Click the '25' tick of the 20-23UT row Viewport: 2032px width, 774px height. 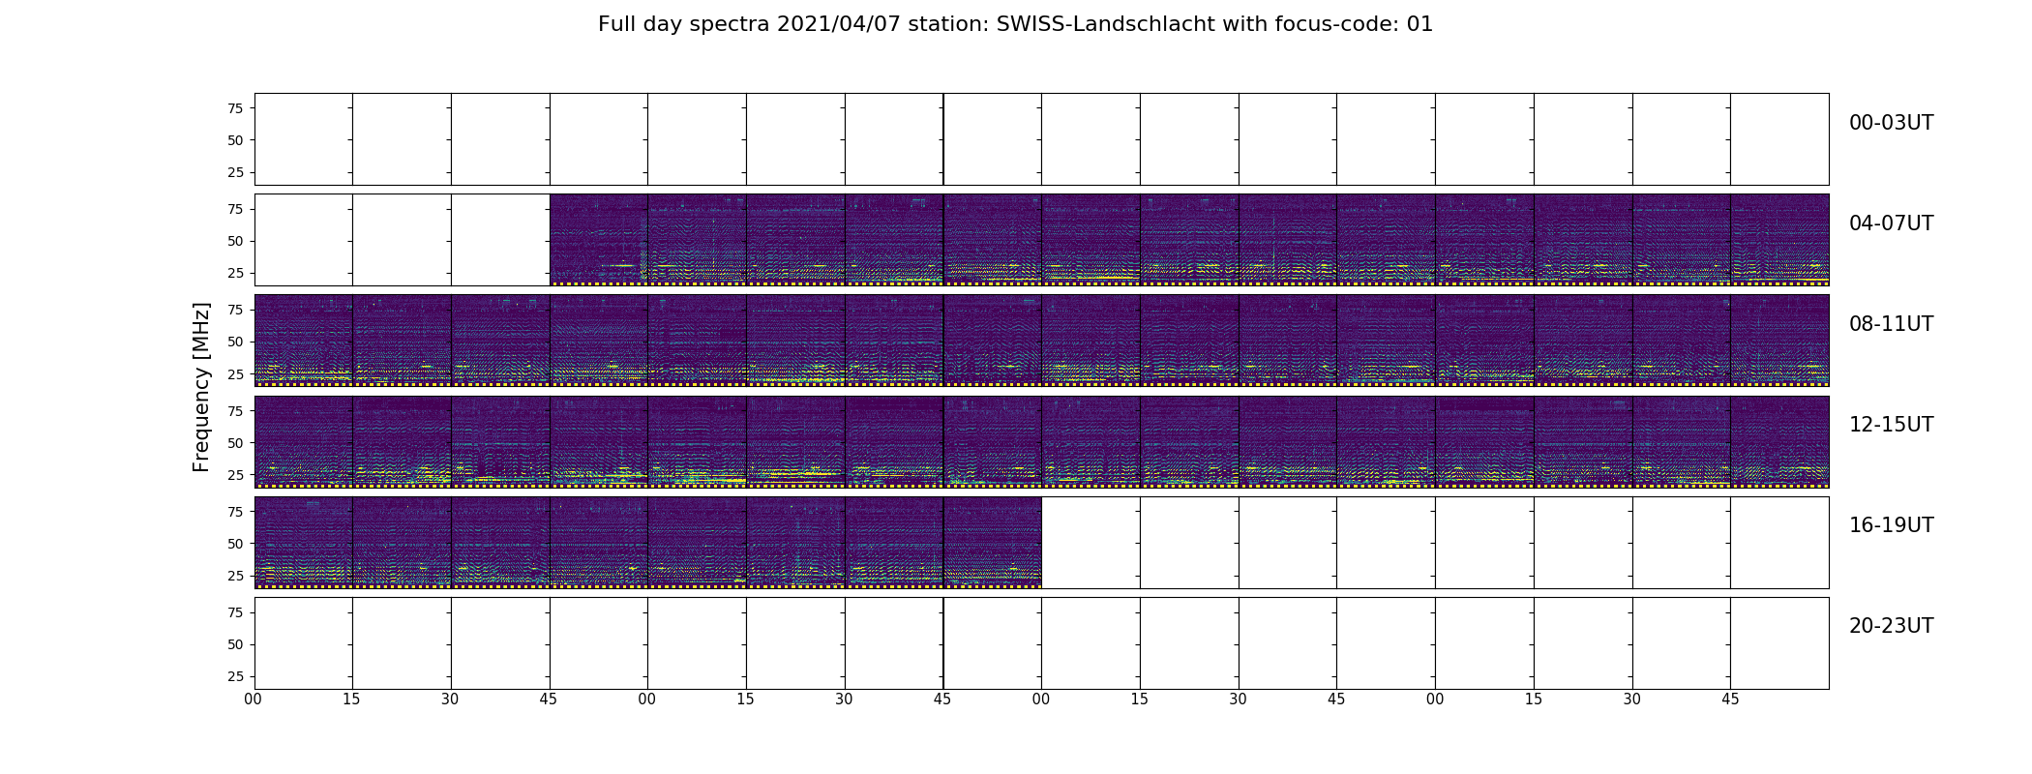[235, 676]
